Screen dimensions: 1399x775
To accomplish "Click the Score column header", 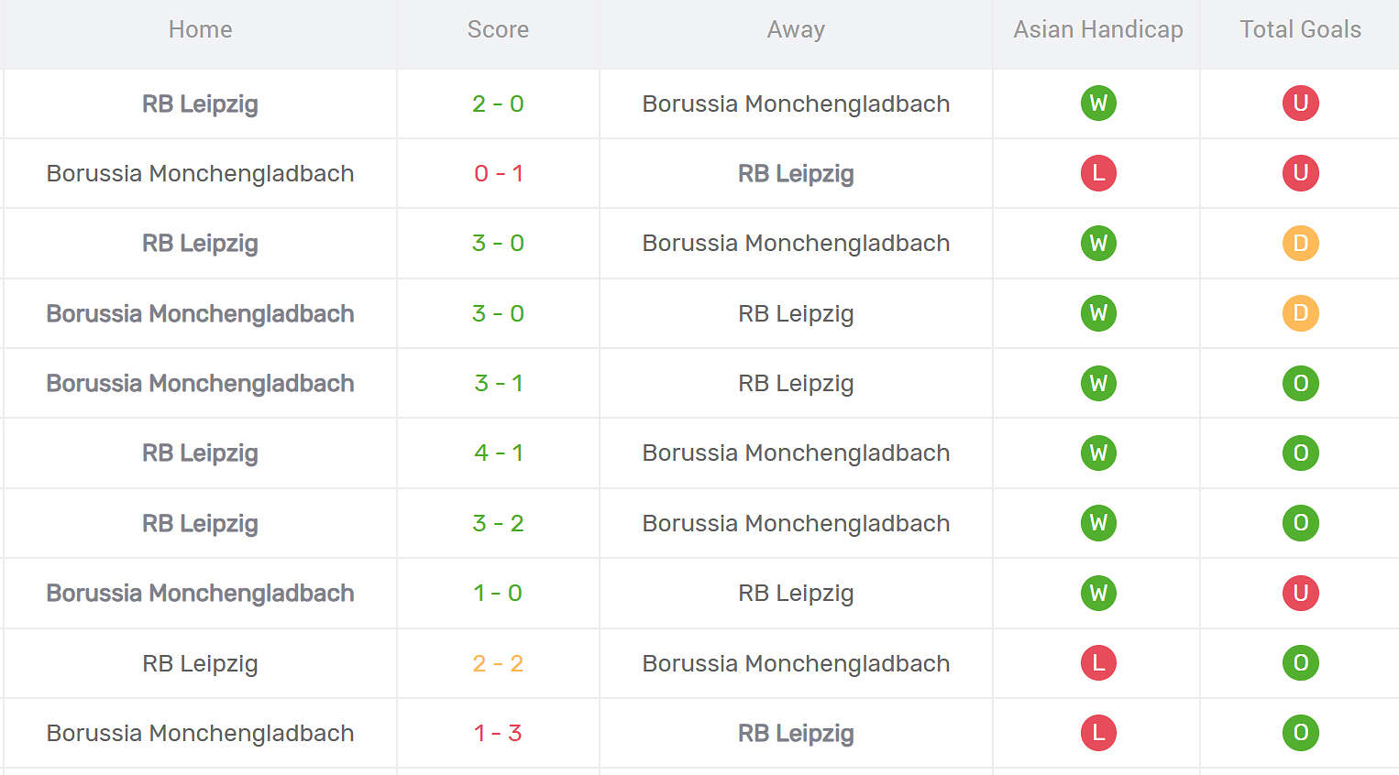I will point(498,30).
